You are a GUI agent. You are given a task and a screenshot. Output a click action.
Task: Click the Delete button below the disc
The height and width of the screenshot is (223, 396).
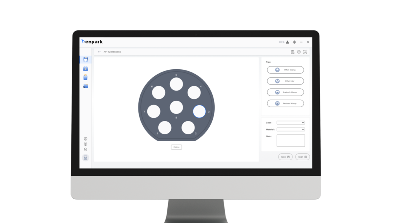[x=176, y=147]
